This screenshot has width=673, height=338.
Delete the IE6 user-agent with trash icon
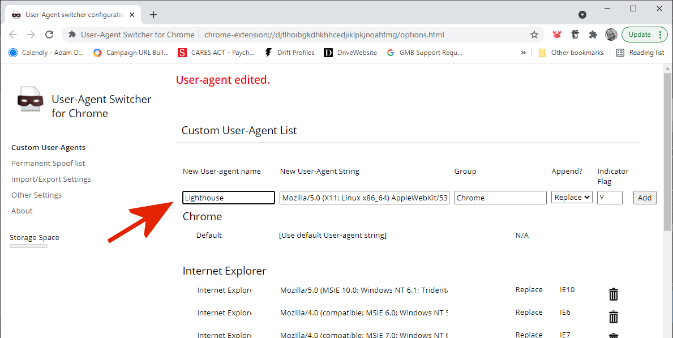coord(614,316)
